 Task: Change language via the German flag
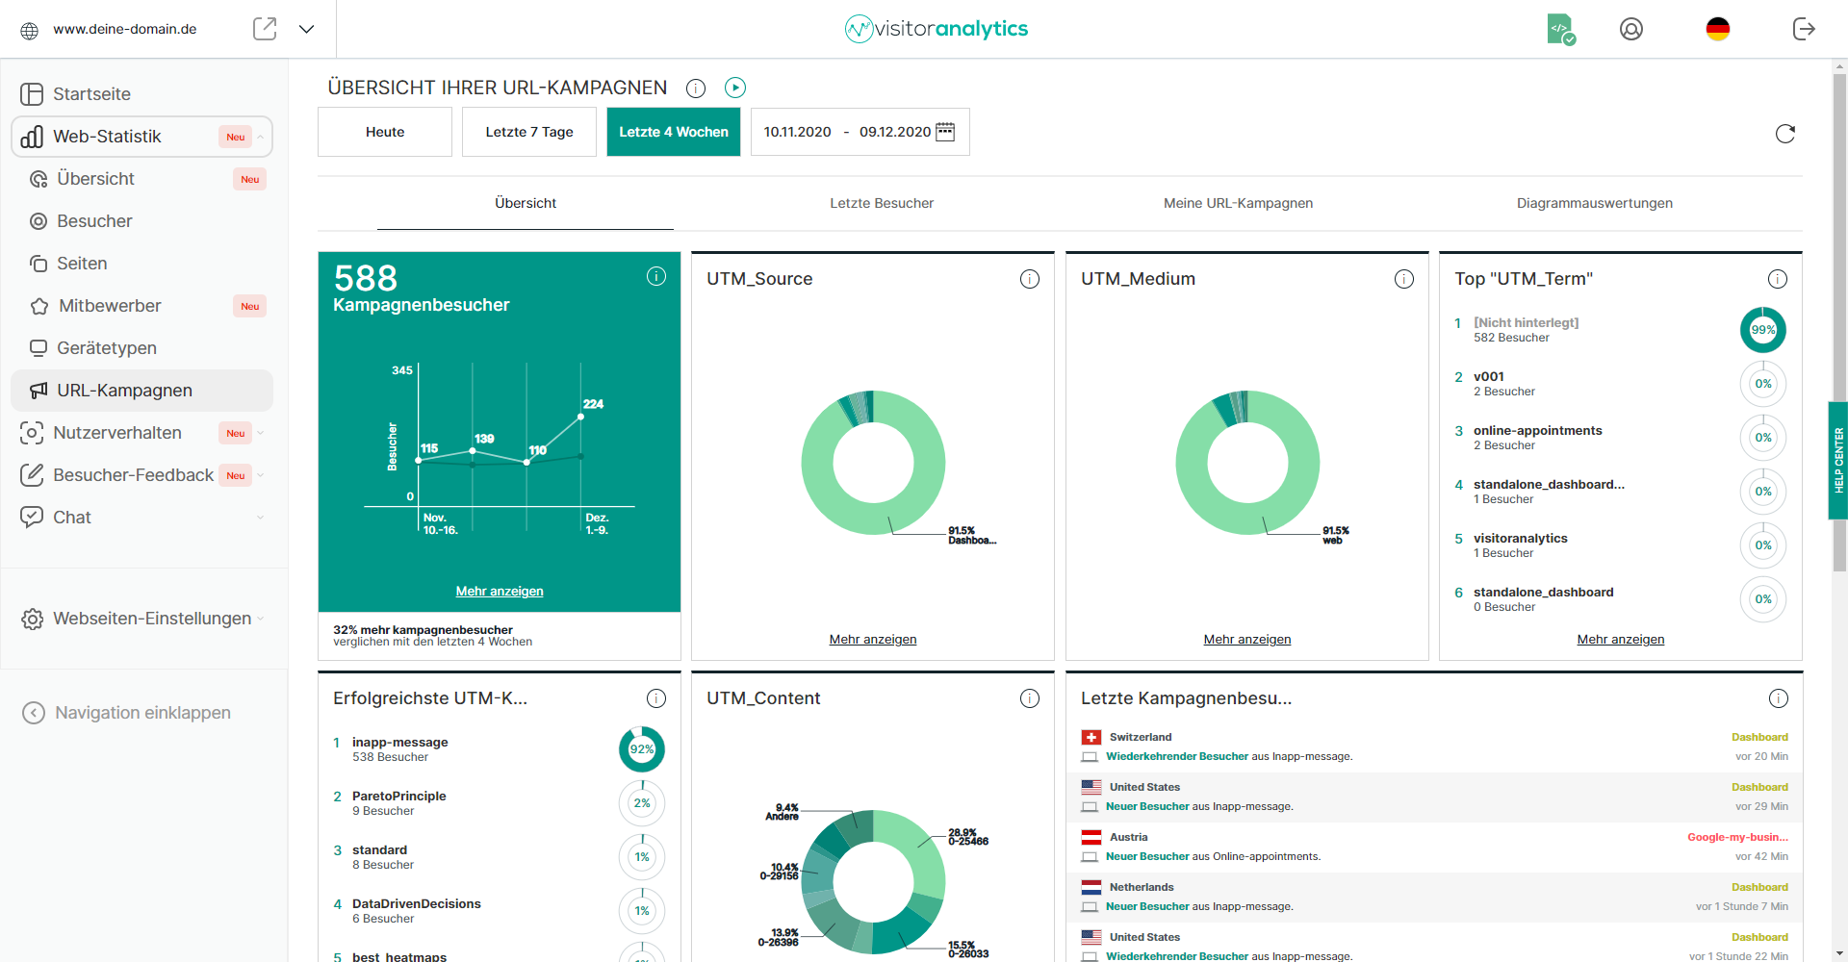pos(1718,29)
